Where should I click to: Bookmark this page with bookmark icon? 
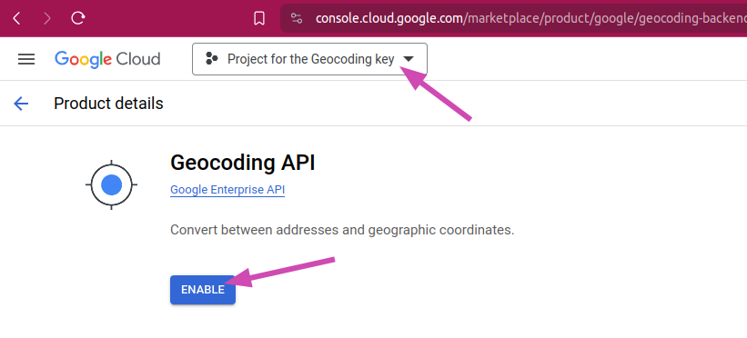(x=259, y=18)
